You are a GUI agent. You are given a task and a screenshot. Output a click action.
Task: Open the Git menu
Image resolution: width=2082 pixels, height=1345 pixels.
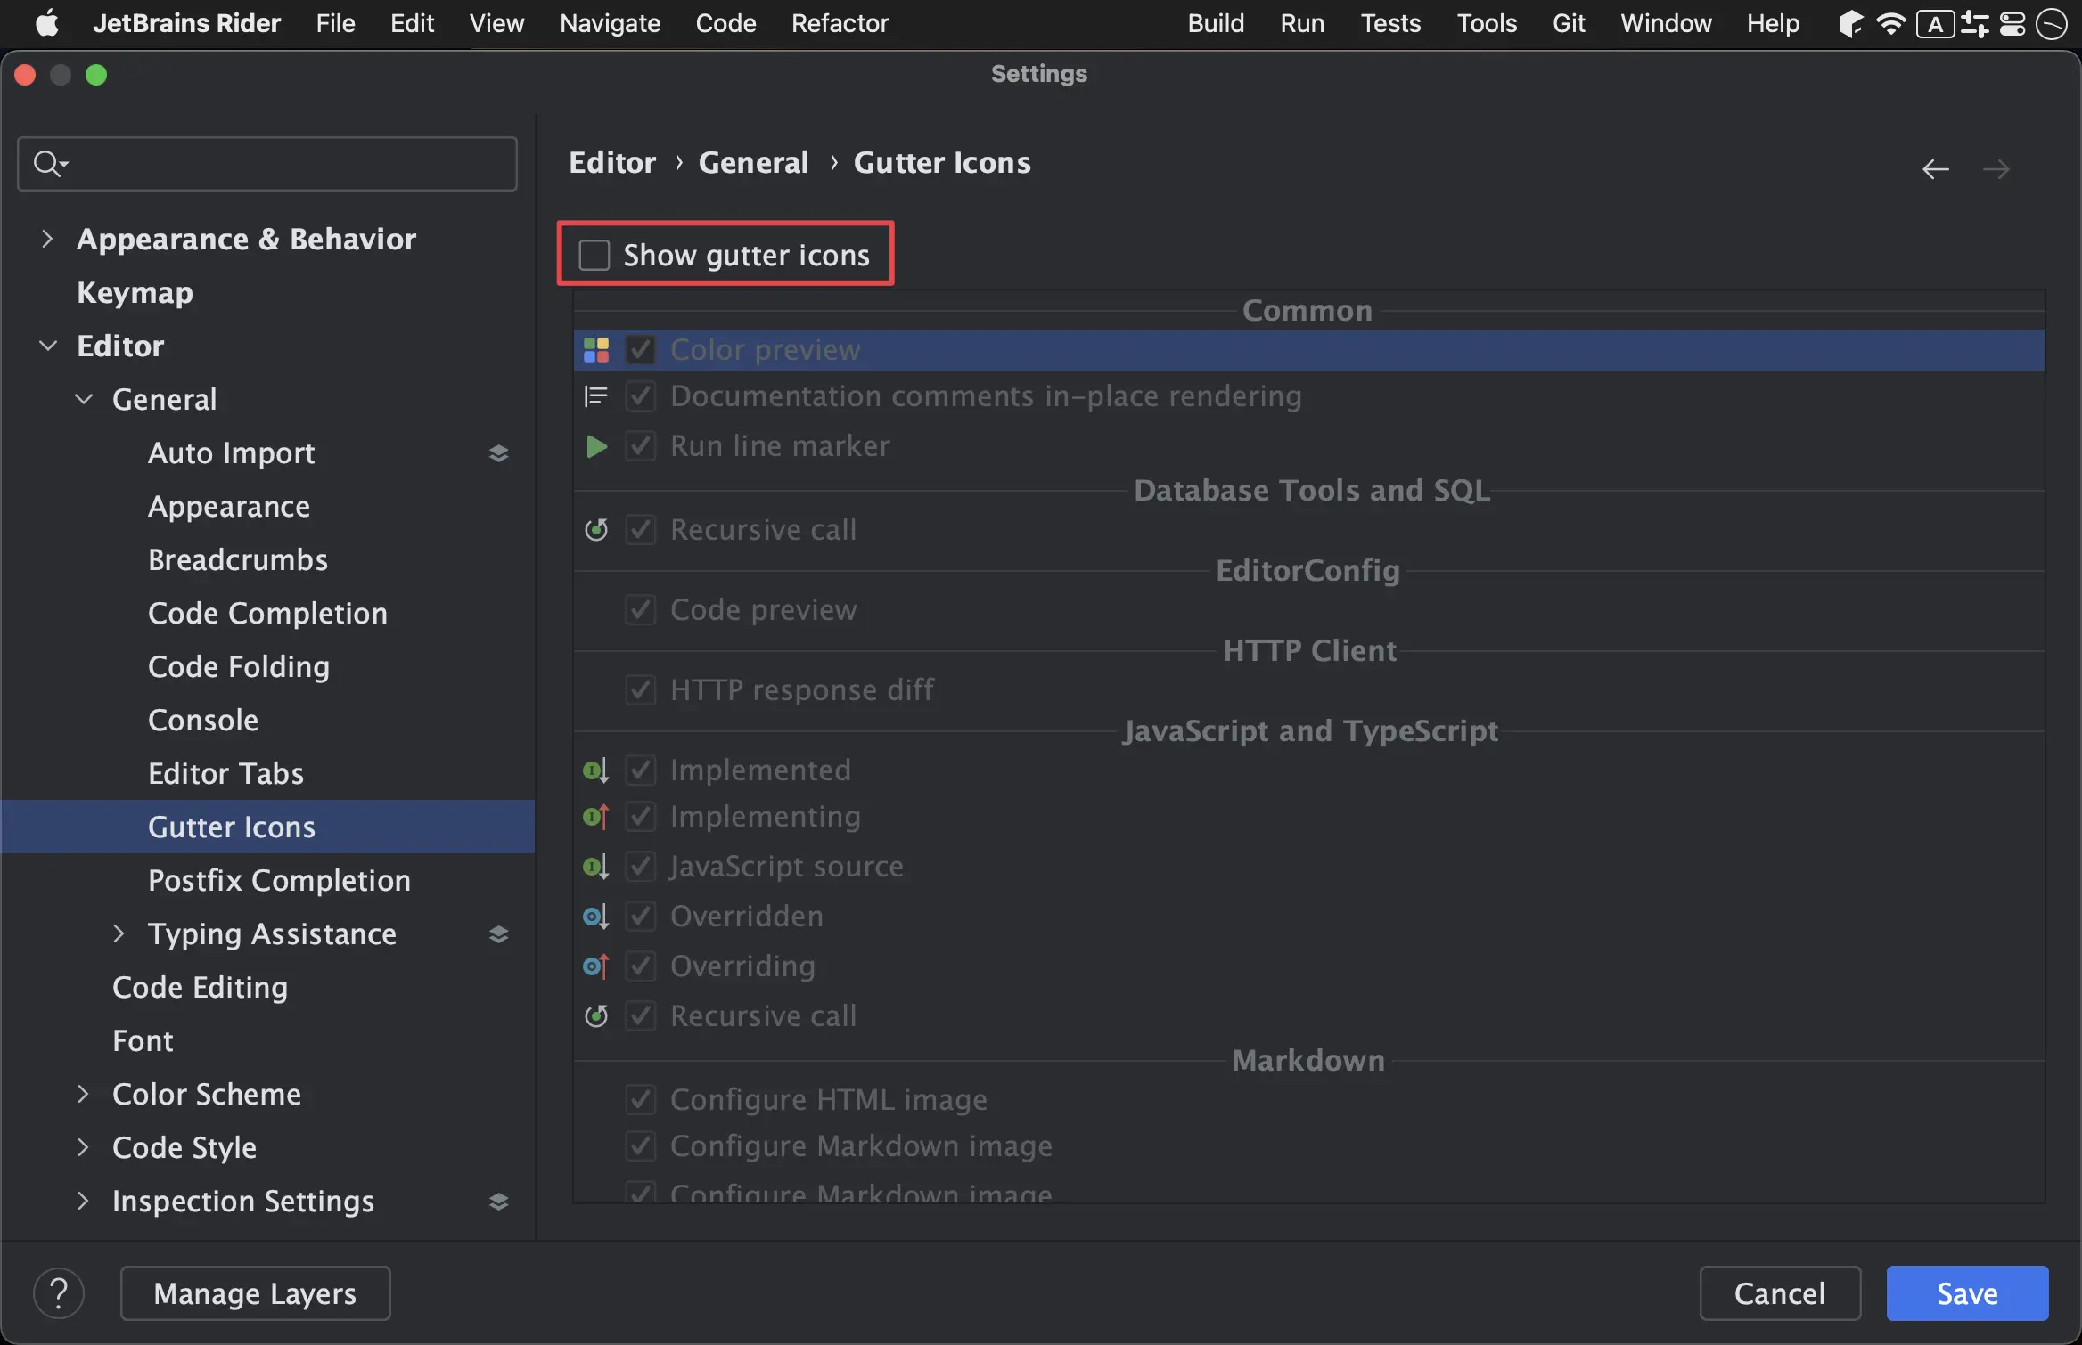pos(1569,23)
